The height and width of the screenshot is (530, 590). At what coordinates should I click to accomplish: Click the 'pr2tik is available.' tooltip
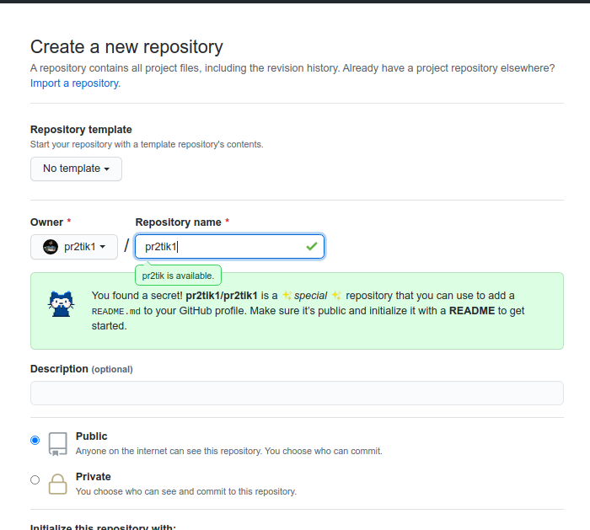click(178, 276)
